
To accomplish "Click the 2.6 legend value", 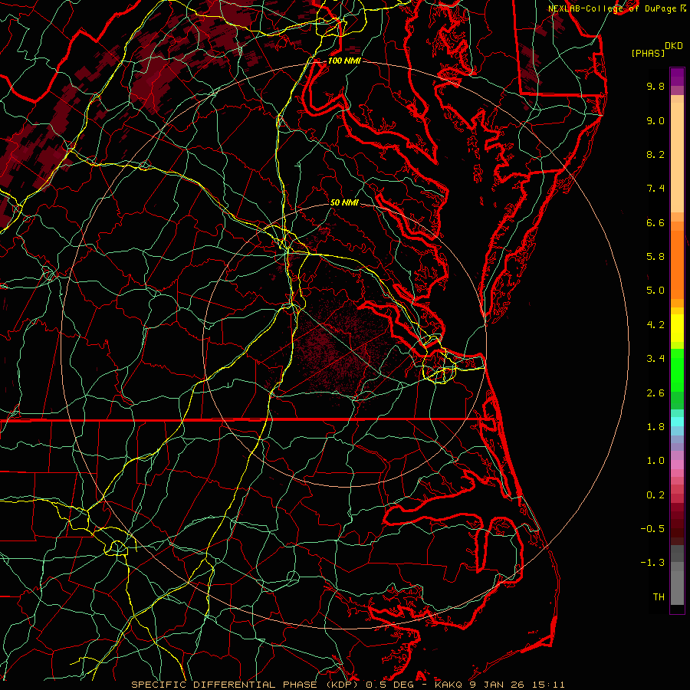I will pos(655,393).
